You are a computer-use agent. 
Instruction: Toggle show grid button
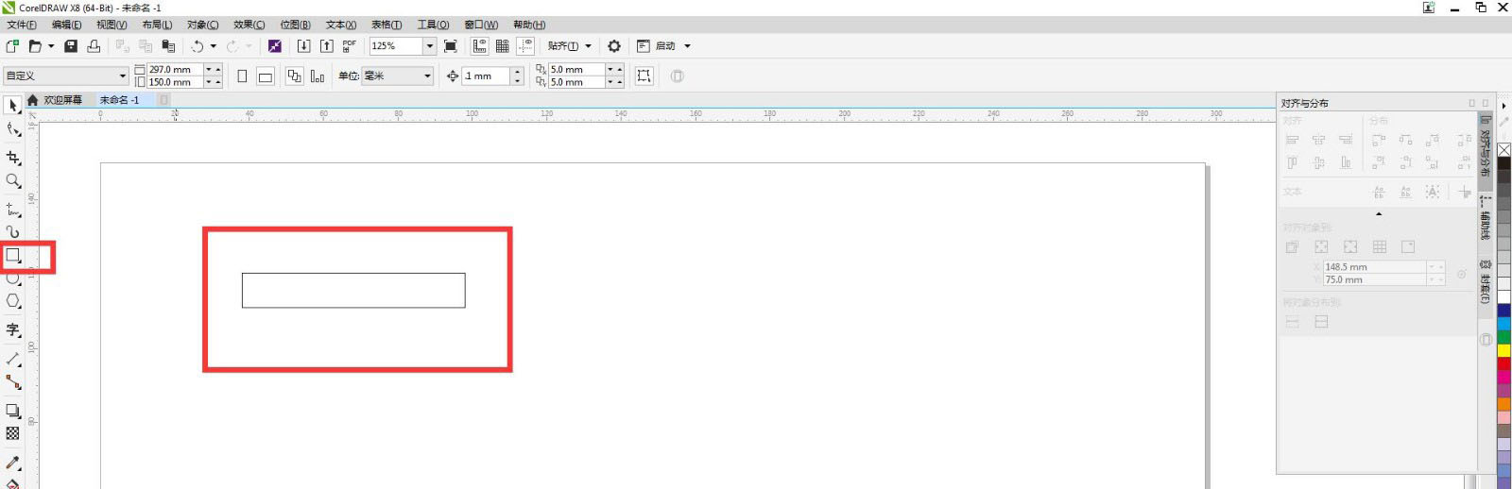click(503, 46)
